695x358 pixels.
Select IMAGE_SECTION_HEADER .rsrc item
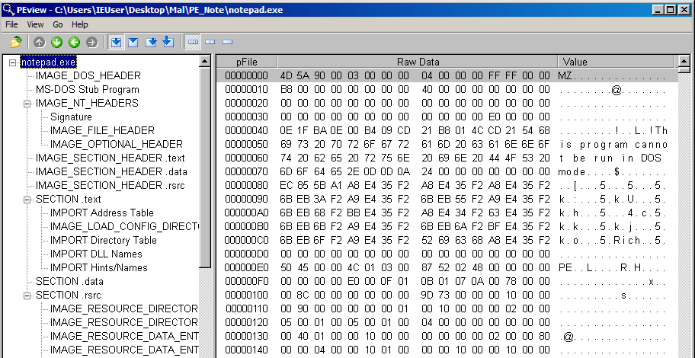110,186
